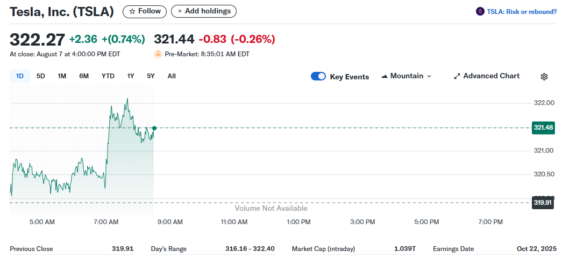Viewport: 569px width, 258px height.
Task: Switch chart to 1M range
Action: pyautogui.click(x=62, y=76)
